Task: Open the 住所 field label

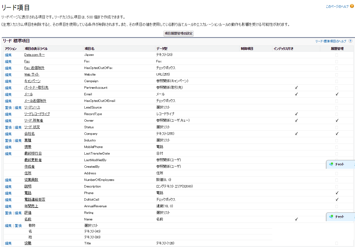Action: [x=28, y=173]
